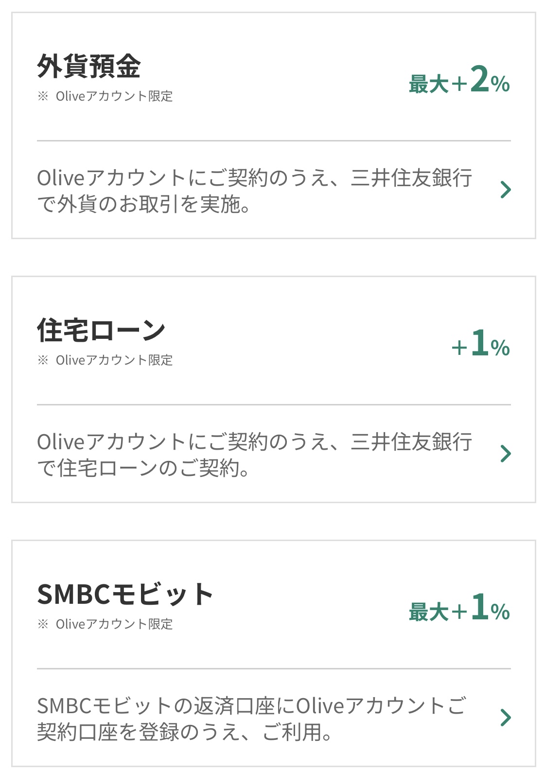Click Oliveアカウント限定 note under SMBCモビット
This screenshot has width=545, height=772.
[x=114, y=624]
